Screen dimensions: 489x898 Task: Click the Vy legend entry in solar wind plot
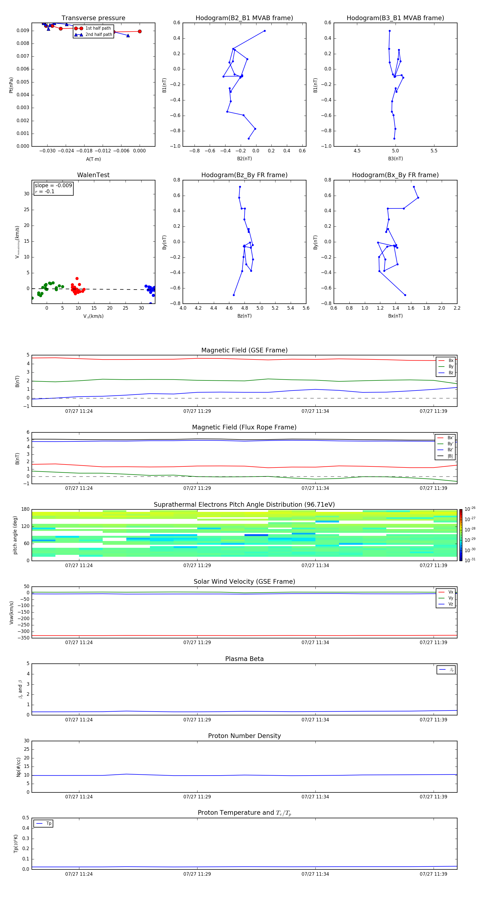tap(446, 598)
